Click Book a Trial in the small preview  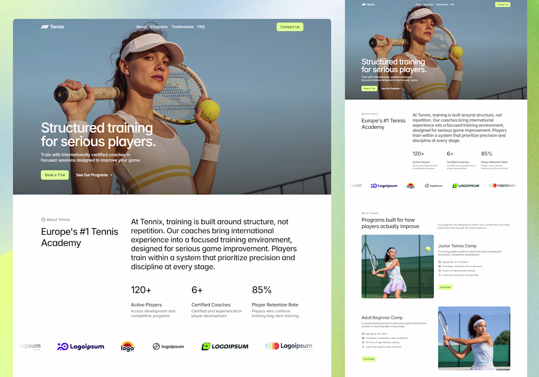369,89
